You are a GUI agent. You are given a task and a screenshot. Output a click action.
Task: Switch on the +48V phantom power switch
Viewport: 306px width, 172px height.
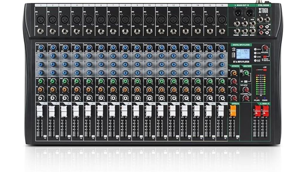point(265,70)
